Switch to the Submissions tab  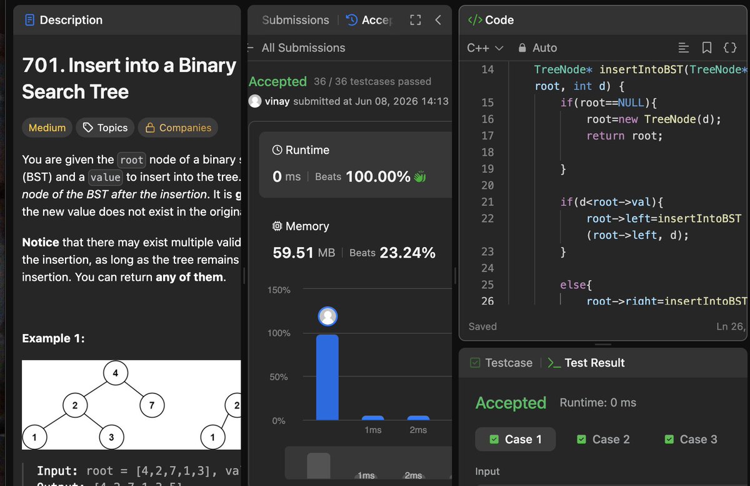(x=295, y=20)
